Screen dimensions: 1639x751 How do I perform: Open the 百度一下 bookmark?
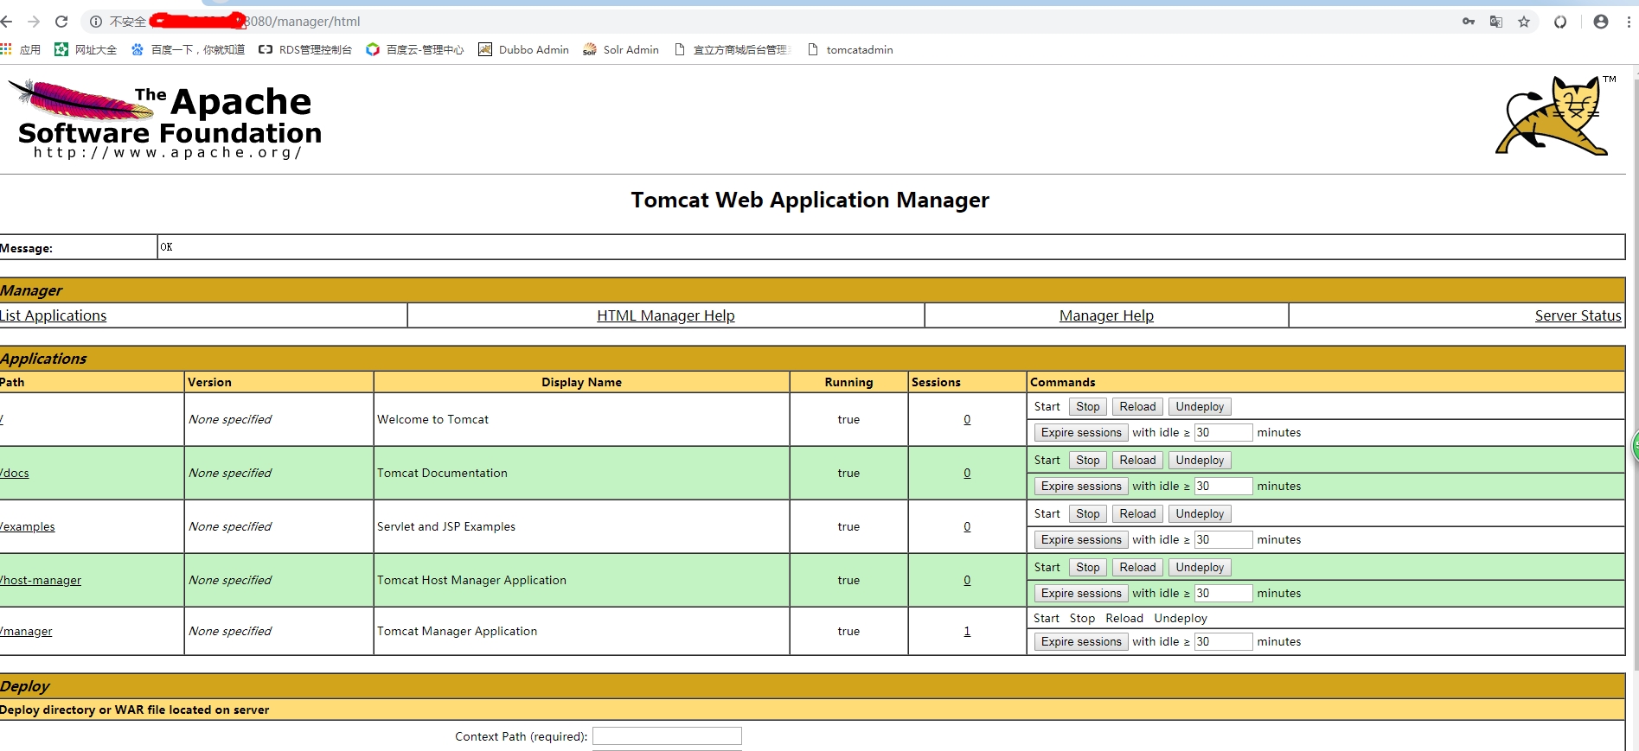tap(188, 49)
